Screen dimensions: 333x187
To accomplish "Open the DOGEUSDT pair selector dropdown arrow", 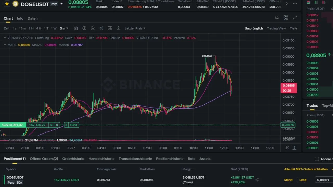I will [61, 4].
